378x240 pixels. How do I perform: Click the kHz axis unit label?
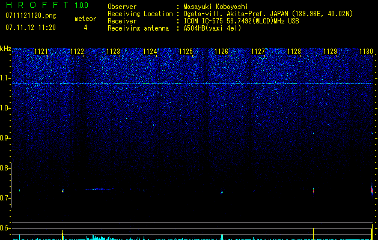5,49
